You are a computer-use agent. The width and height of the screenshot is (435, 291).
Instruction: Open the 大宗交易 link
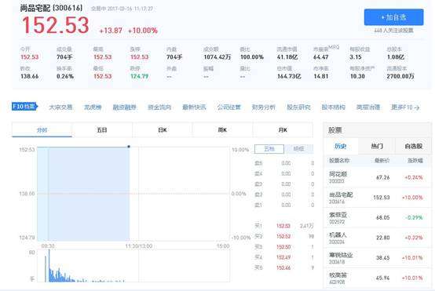tap(60, 107)
